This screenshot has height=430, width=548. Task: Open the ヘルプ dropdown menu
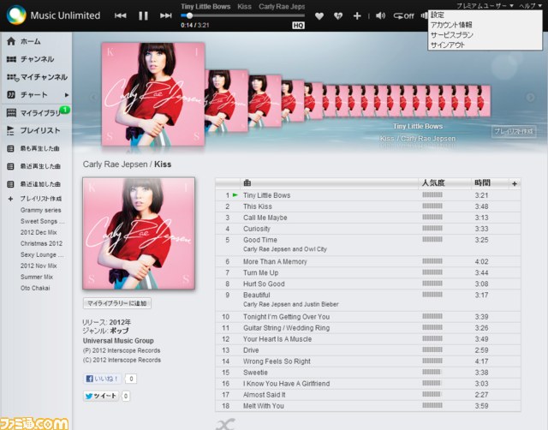[x=531, y=6]
